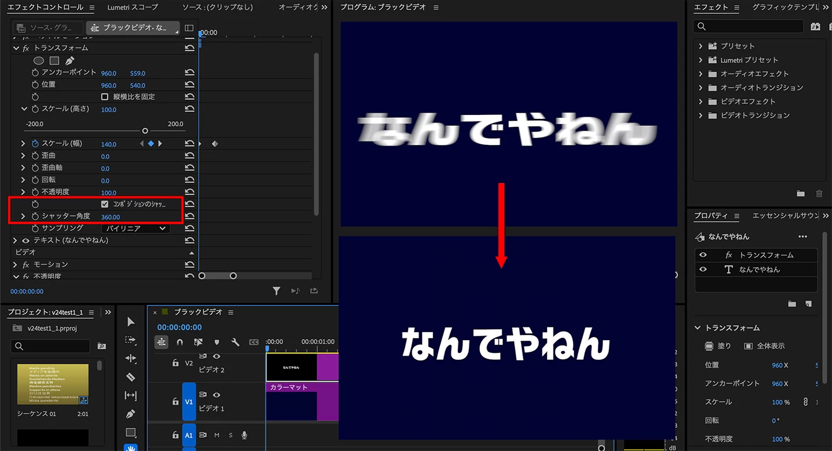Click the captions CC button in timeline

pos(254,342)
